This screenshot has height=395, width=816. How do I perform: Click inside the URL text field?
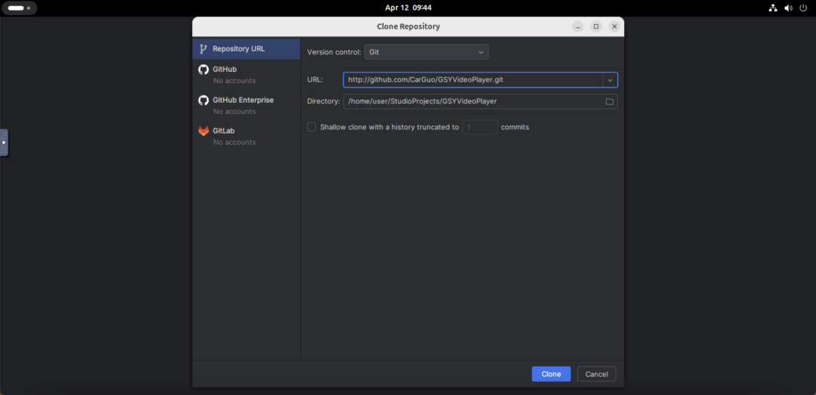[x=473, y=80]
